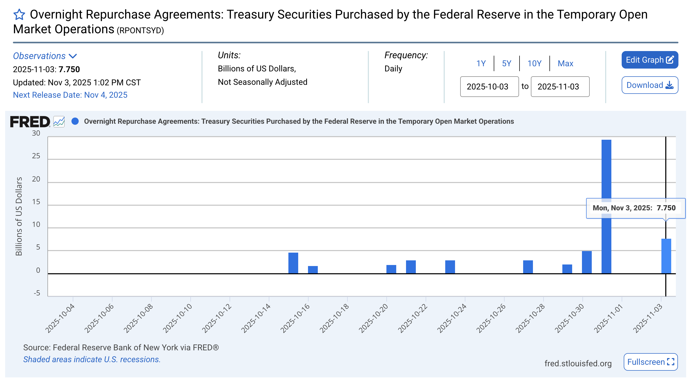The height and width of the screenshot is (381, 697).
Task: Click the edit pencil icon on Edit Graph
Action: point(670,60)
